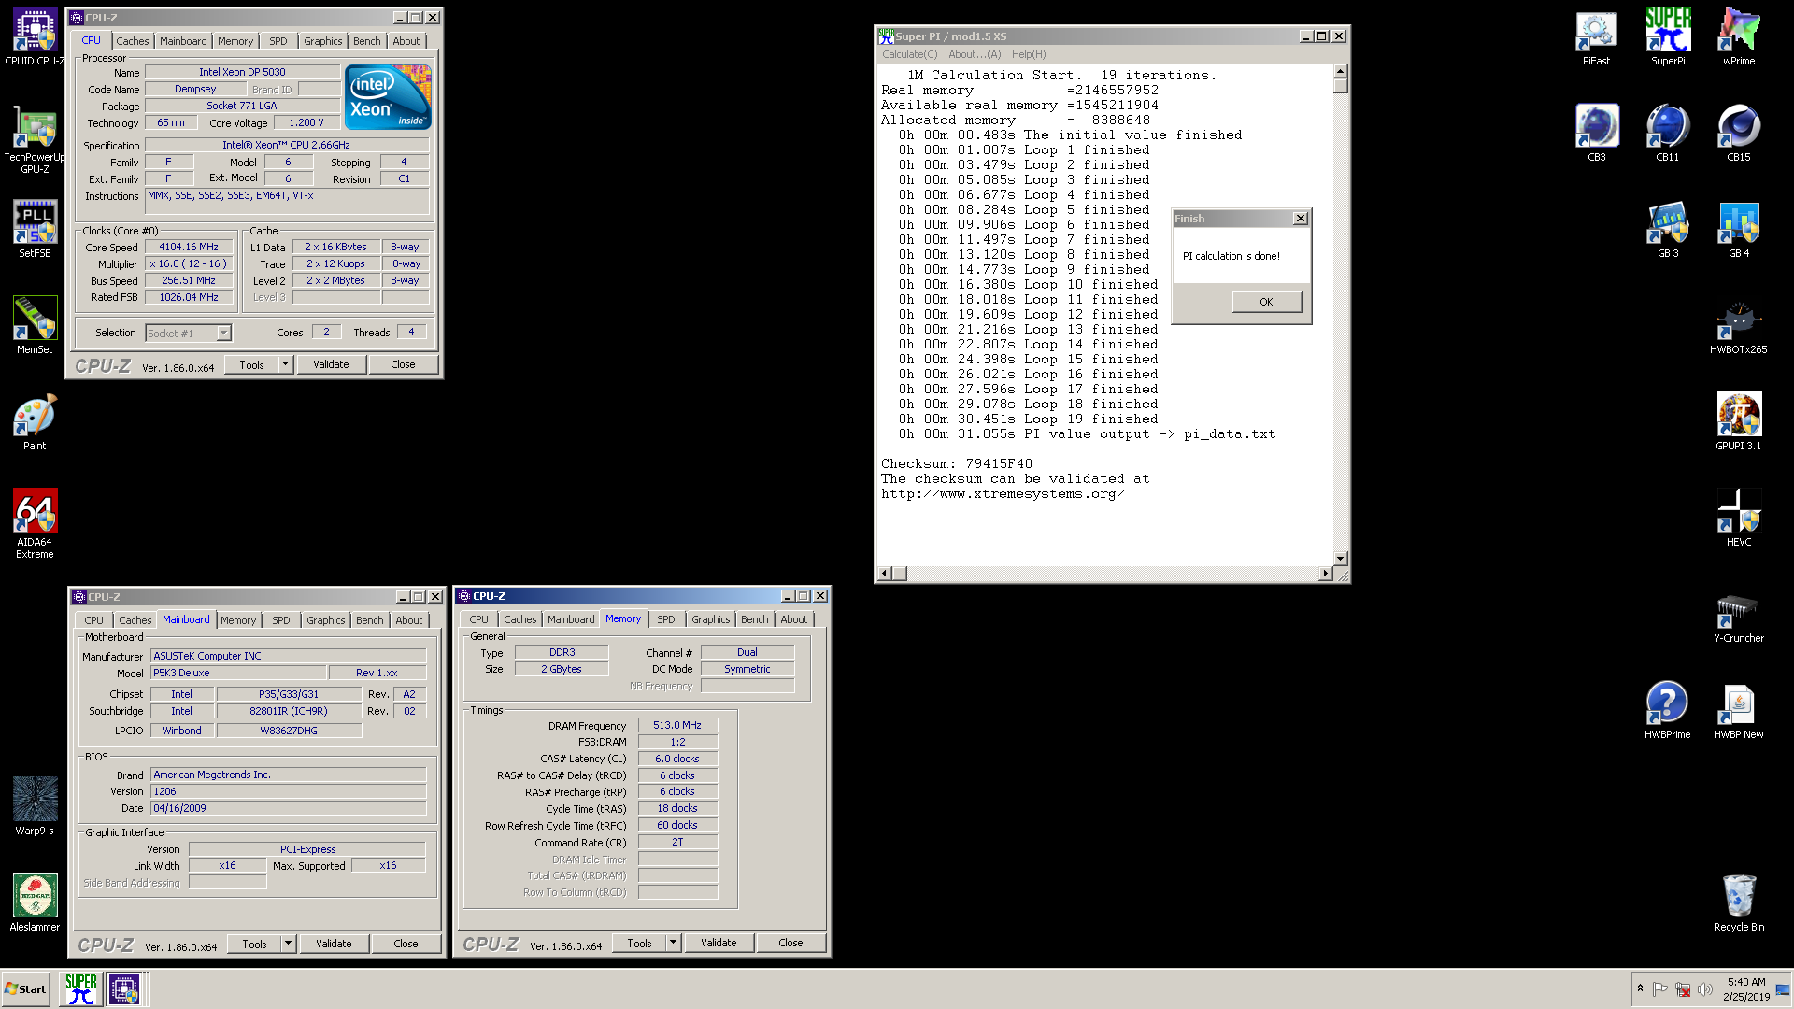Screen dimensions: 1794x1009
Task: Open the AIDA64 Extreme desktop icon
Action: pos(35,523)
